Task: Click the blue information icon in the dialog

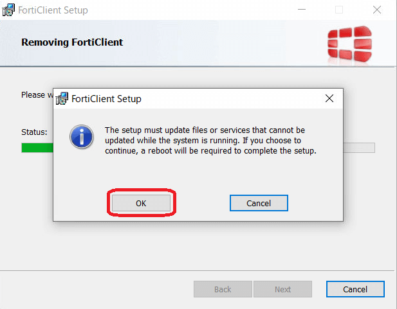Action: tap(82, 136)
